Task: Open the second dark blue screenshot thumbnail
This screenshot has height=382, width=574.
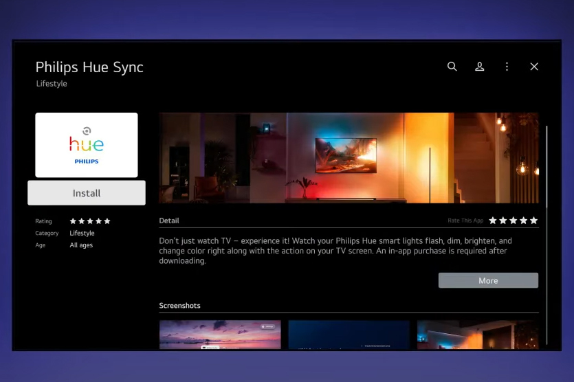Action: pyautogui.click(x=349, y=335)
